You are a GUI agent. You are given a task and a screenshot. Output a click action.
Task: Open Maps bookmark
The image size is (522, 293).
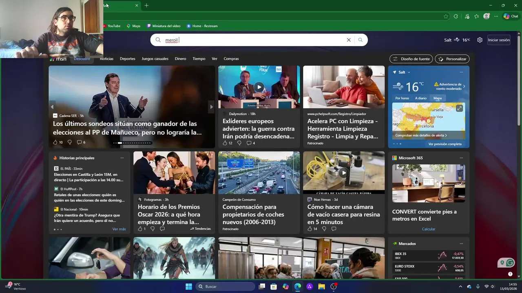(133, 26)
